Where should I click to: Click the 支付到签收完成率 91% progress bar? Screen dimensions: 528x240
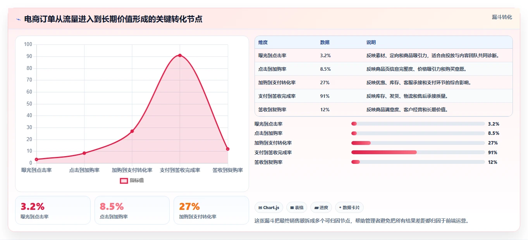[418, 152]
